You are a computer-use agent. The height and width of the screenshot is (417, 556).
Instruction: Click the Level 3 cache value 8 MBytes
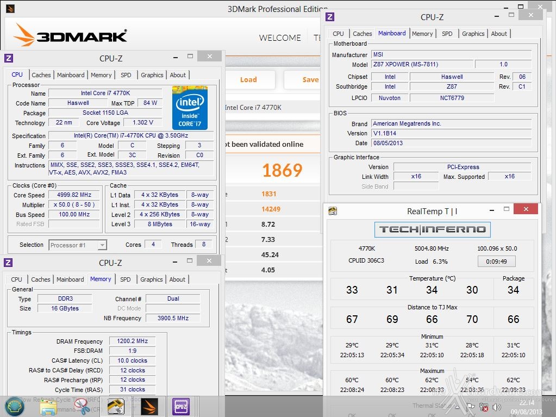pyautogui.click(x=160, y=224)
